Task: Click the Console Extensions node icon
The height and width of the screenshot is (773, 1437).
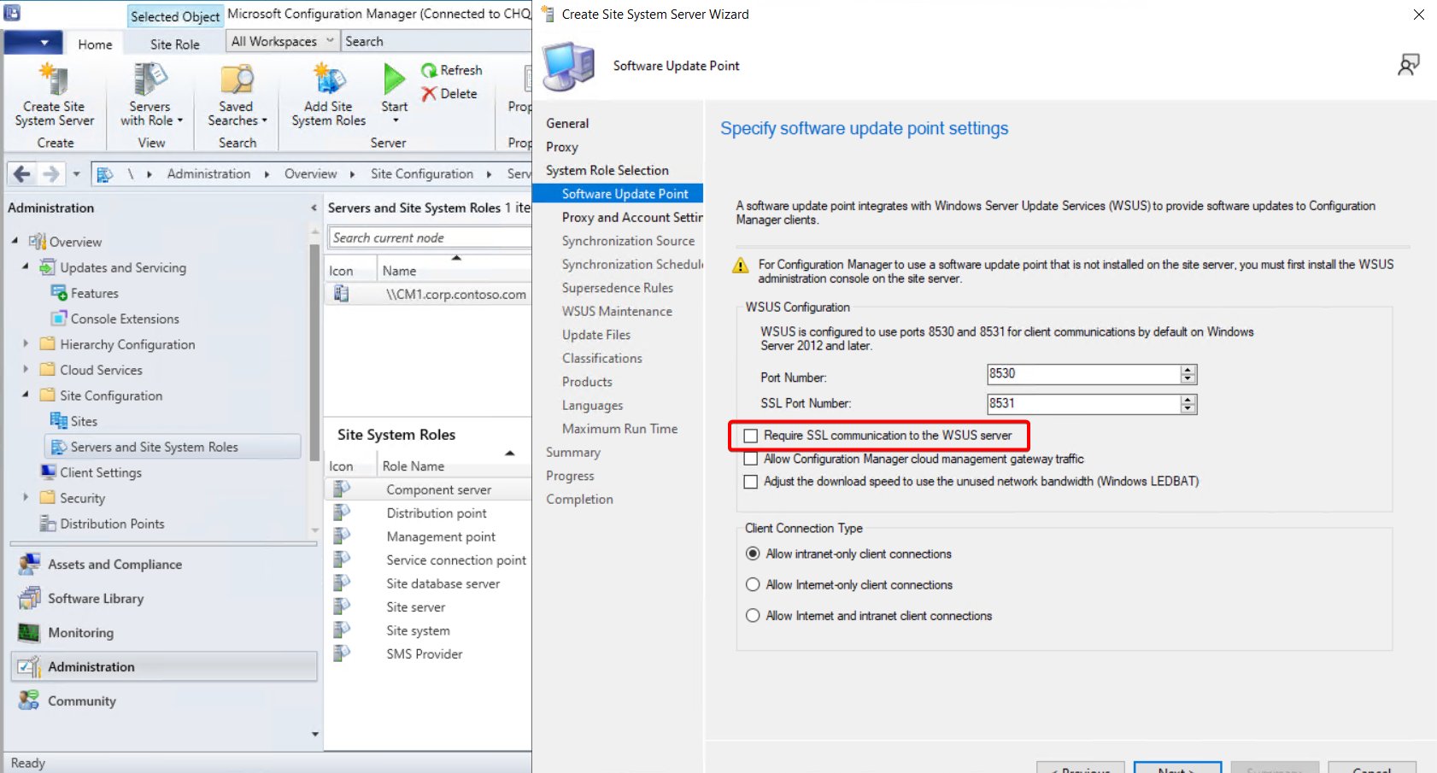Action: [59, 319]
